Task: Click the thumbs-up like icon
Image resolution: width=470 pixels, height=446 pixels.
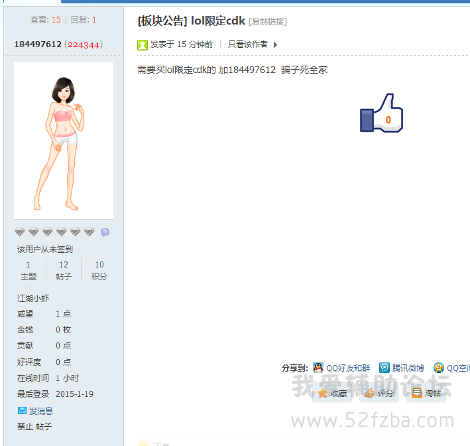Action: tap(381, 113)
